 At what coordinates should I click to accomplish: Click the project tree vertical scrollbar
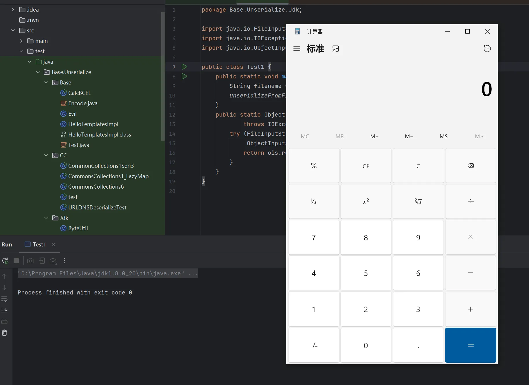point(163,75)
